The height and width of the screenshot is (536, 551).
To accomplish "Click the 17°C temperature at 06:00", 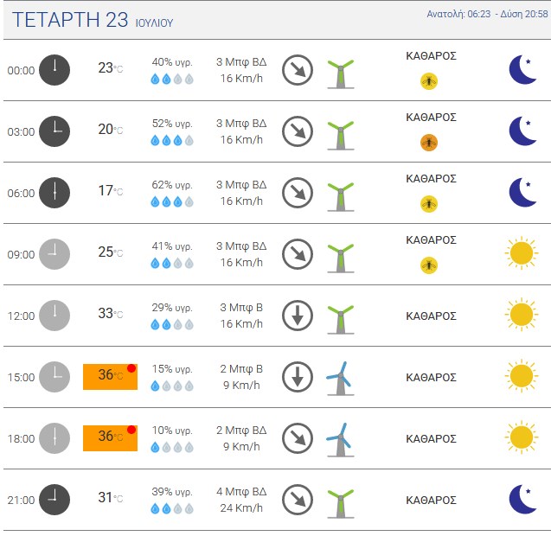I will pyautogui.click(x=111, y=190).
